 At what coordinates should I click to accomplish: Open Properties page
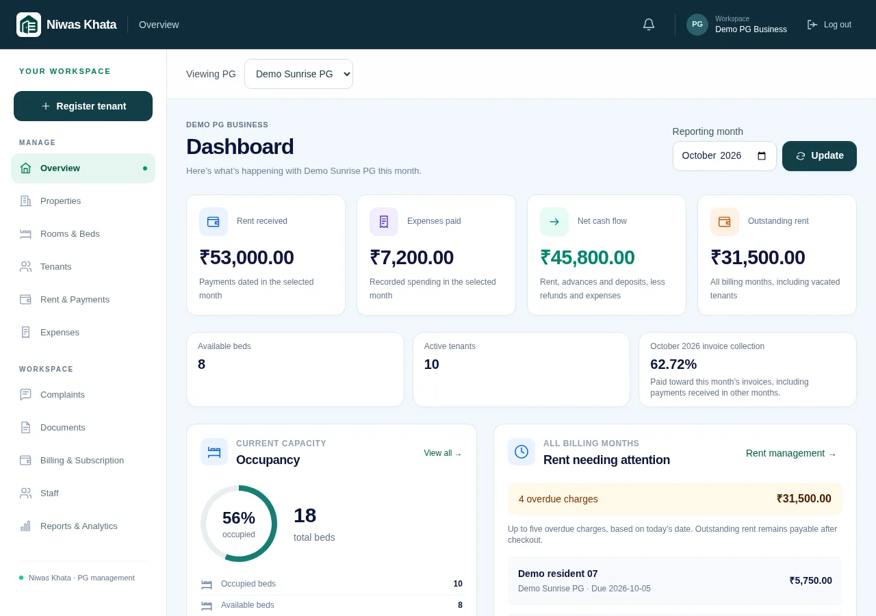(x=83, y=201)
